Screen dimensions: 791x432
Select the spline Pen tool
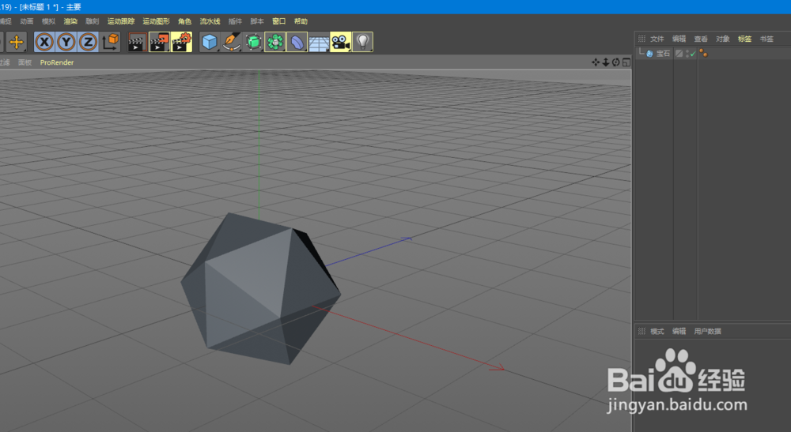click(x=232, y=43)
